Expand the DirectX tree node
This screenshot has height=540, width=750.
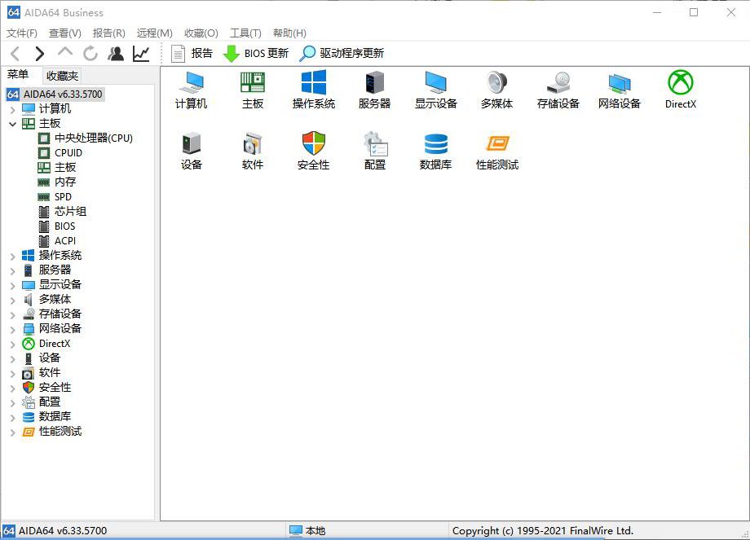point(12,344)
